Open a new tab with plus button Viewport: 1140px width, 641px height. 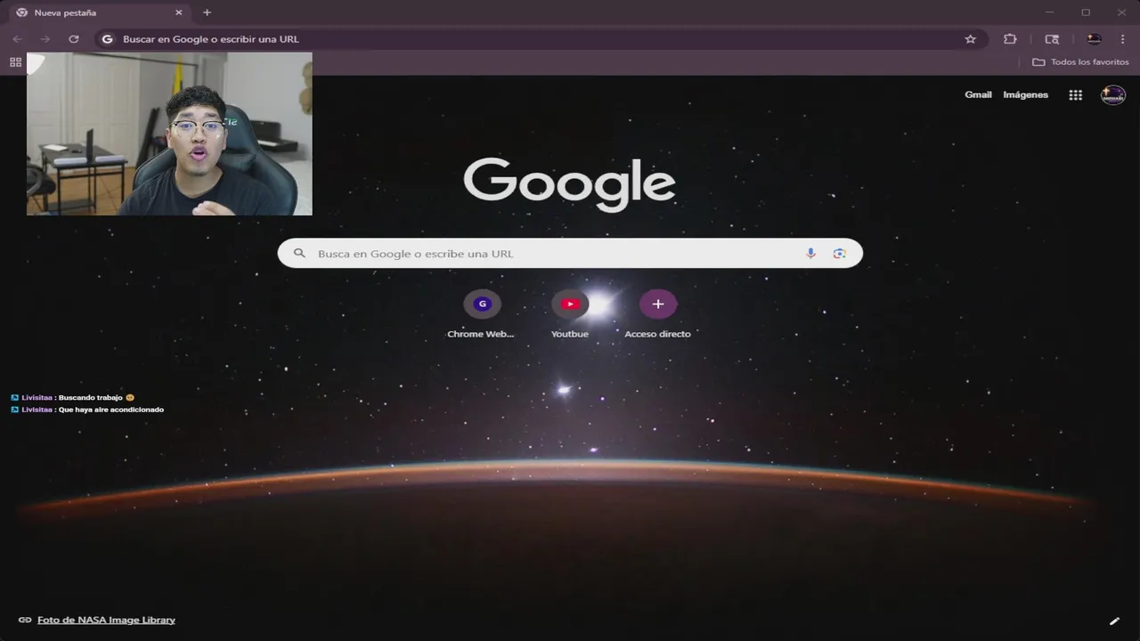coord(207,12)
